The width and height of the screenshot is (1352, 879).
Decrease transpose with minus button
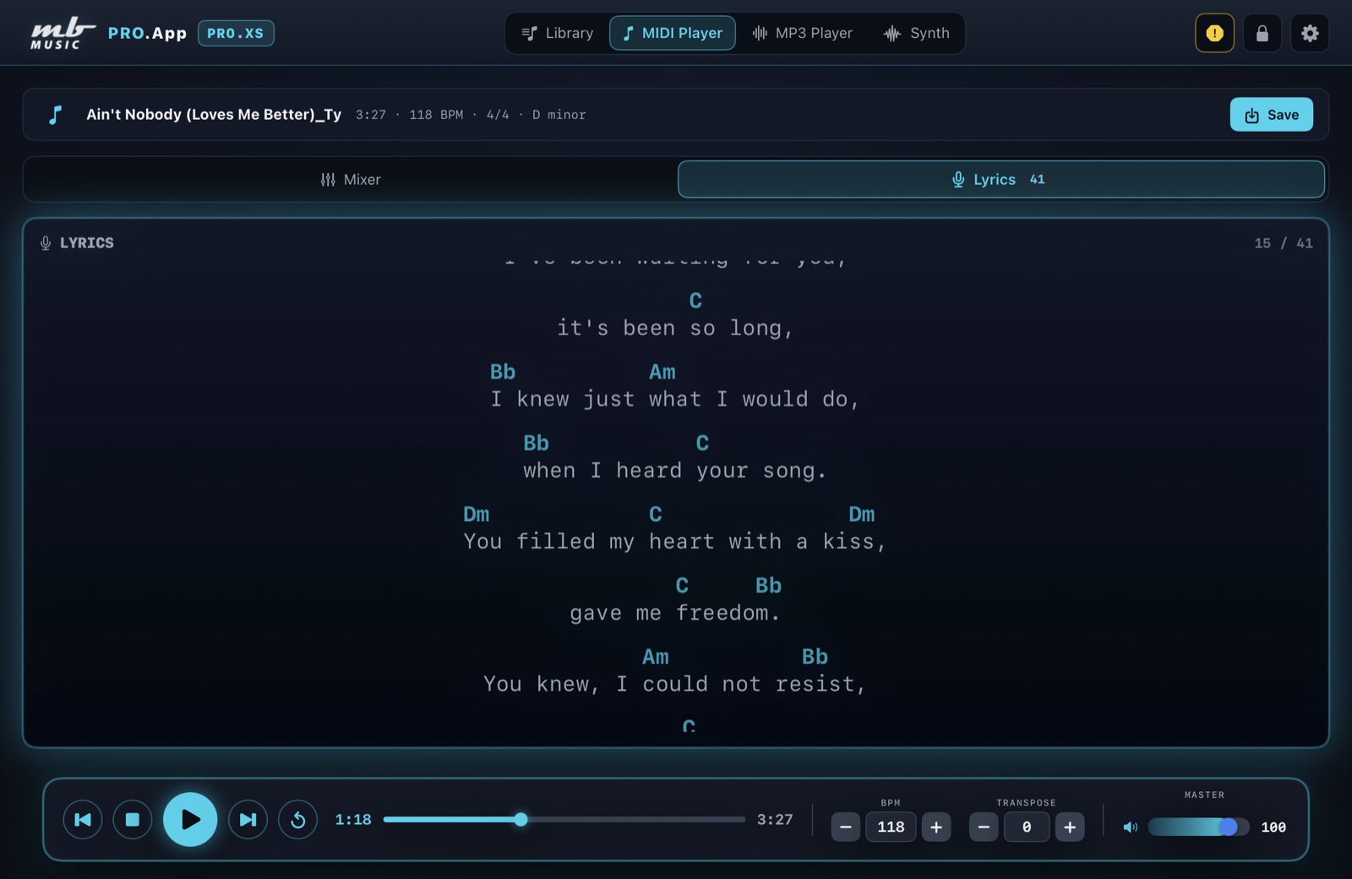(x=984, y=827)
